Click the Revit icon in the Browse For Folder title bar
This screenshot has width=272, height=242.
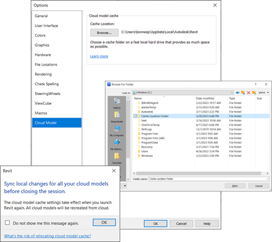109,85
